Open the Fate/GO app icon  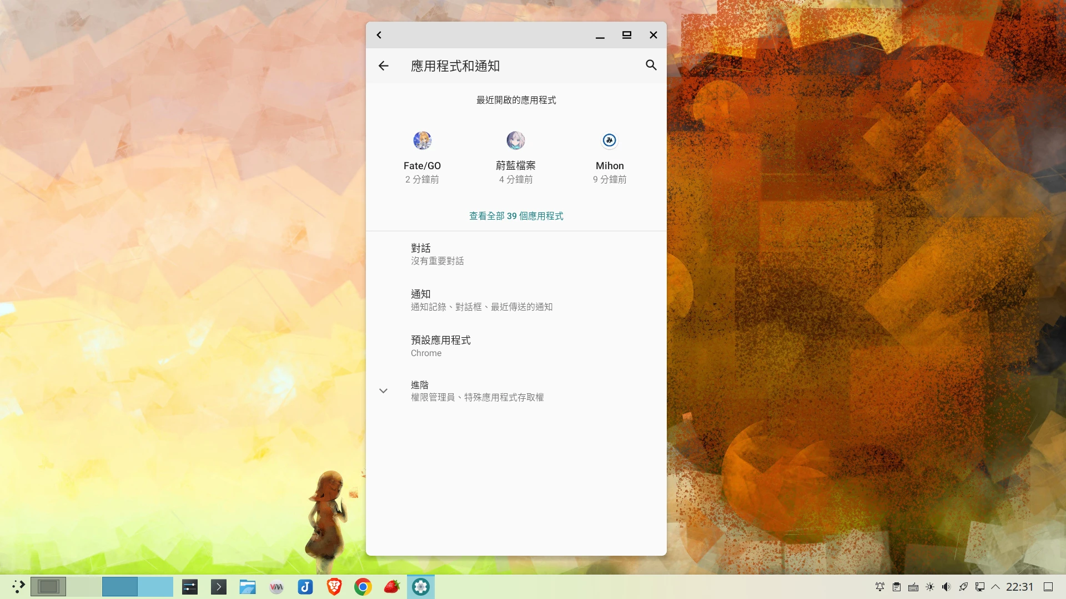(x=422, y=140)
